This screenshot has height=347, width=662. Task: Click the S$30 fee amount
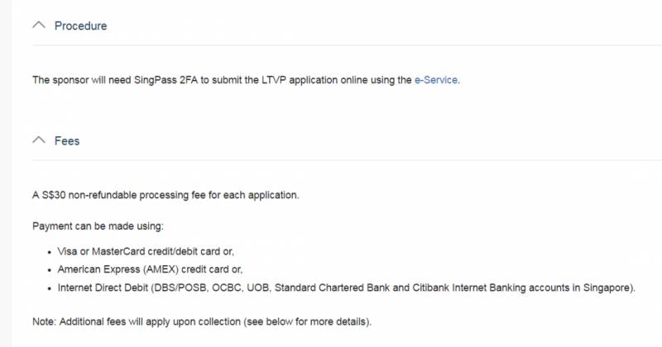point(55,196)
